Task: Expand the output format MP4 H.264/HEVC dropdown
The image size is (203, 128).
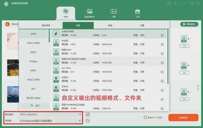Action: tap(80, 114)
